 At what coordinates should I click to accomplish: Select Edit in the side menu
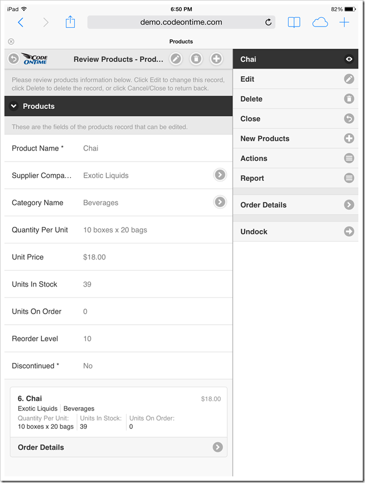(295, 79)
